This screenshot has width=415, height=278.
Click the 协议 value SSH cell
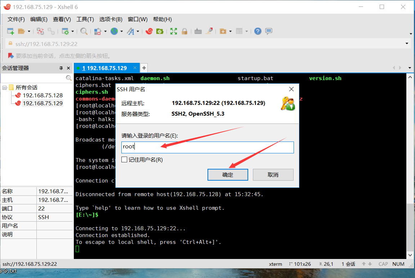[54, 217]
